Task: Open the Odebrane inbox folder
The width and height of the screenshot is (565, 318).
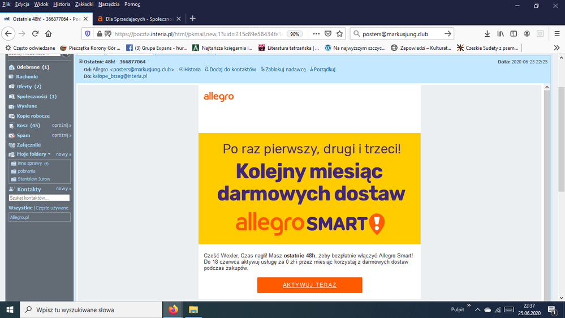Action: 28,67
